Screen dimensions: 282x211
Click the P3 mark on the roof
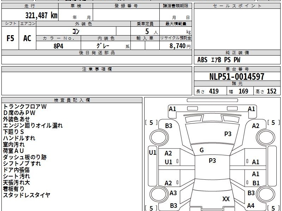tap(212, 161)
